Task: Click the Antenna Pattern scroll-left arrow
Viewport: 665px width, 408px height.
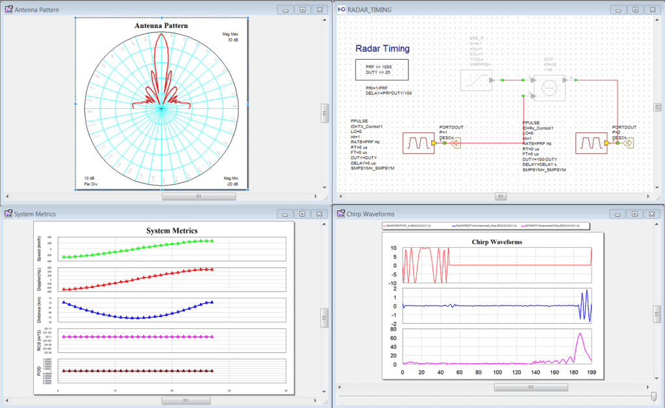Action: click(x=7, y=197)
